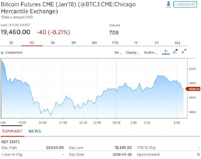Show the 1M chart range

53,43
